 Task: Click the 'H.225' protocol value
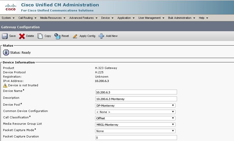tap(99, 72)
